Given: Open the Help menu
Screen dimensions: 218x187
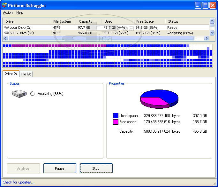Looking at the screenshot, I should tap(20, 13).
